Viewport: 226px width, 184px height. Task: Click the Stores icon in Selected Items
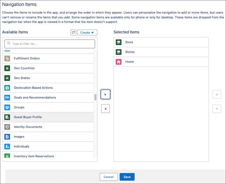click(118, 52)
